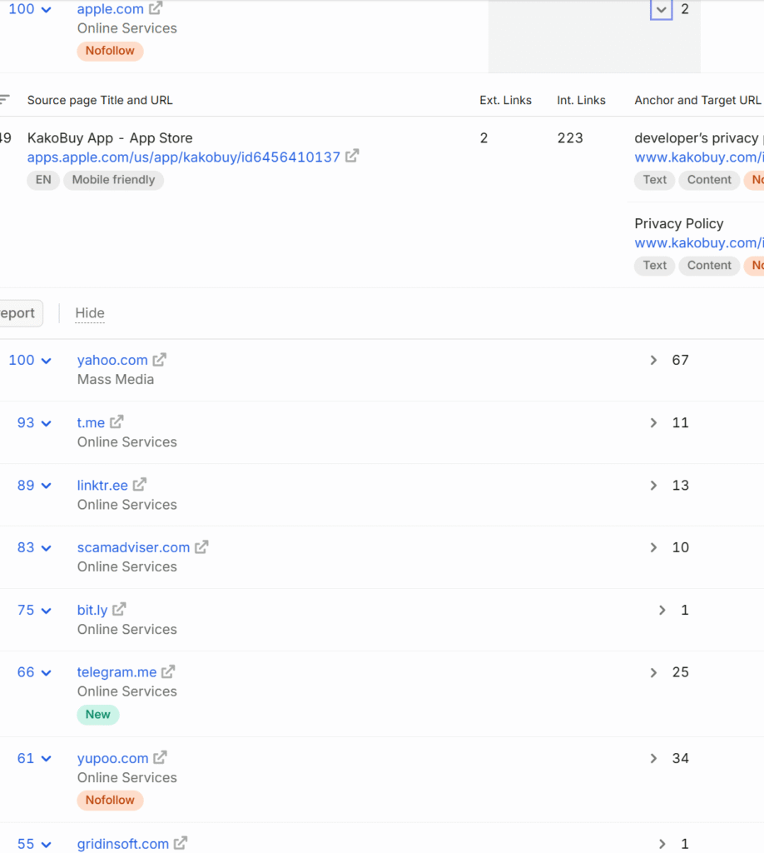Click external link icon beside yupoo.com
The width and height of the screenshot is (764, 853).
coord(160,758)
